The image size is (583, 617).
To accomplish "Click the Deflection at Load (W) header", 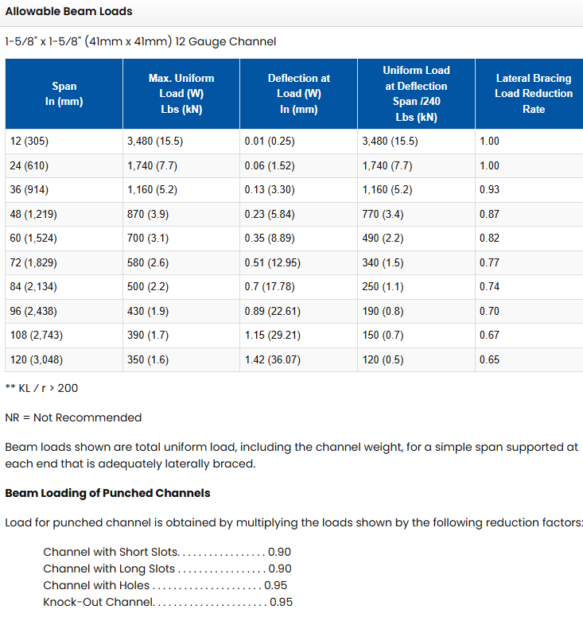I will (x=299, y=94).
